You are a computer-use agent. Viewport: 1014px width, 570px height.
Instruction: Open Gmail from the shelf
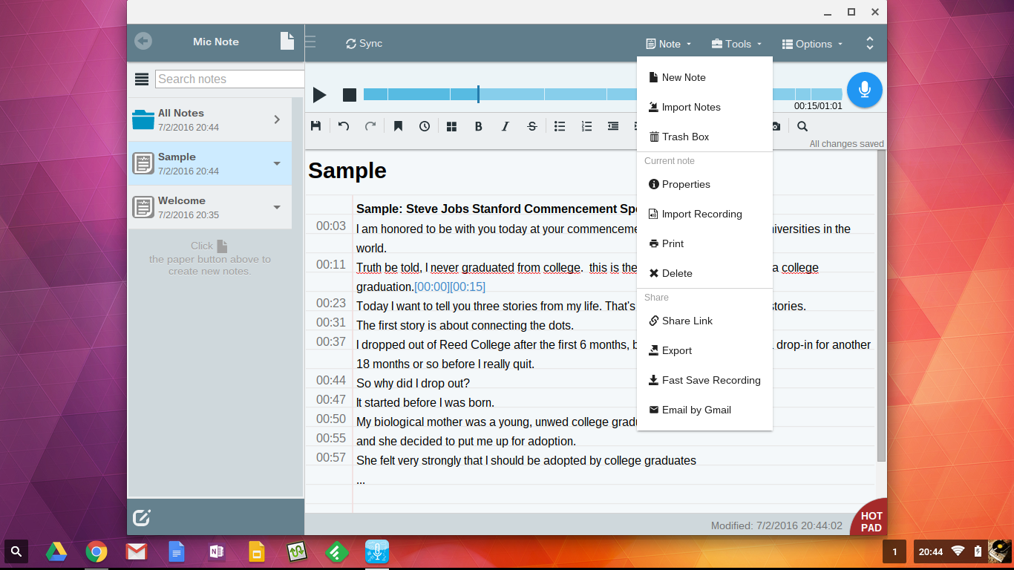[x=136, y=551]
